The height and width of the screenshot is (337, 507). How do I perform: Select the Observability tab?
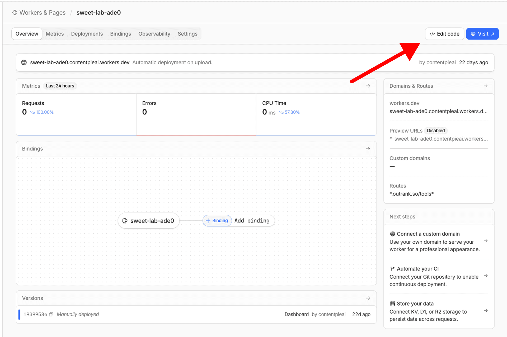(x=154, y=34)
